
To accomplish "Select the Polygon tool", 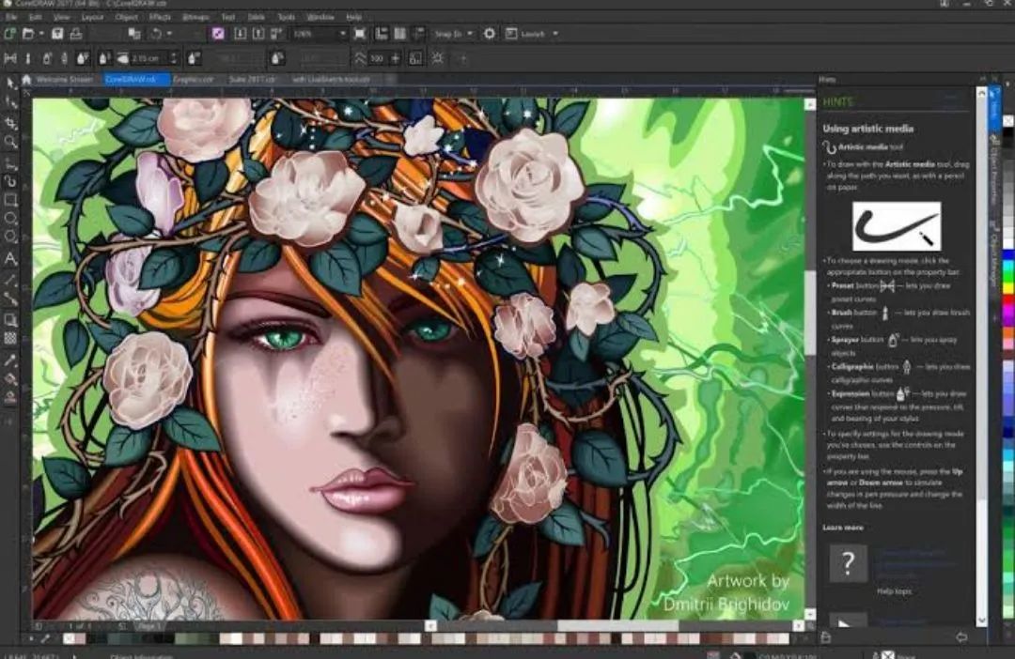I will pos(11,238).
